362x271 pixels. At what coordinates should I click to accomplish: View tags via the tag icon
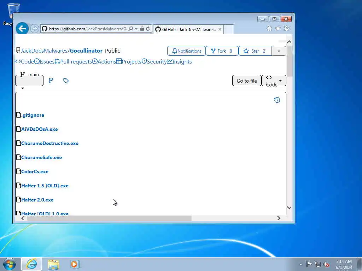(x=66, y=80)
